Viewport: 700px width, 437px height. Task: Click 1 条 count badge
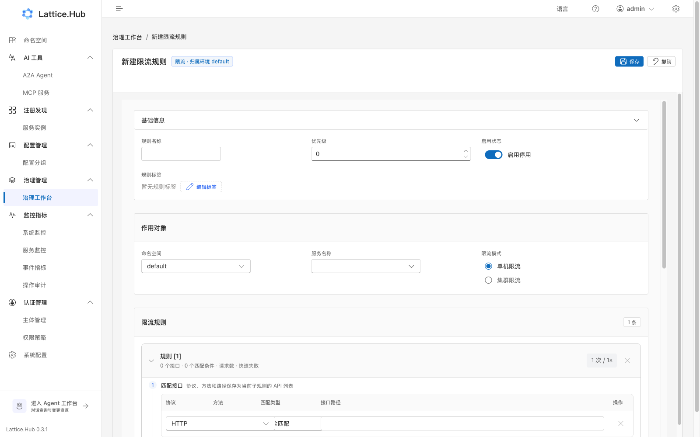632,322
